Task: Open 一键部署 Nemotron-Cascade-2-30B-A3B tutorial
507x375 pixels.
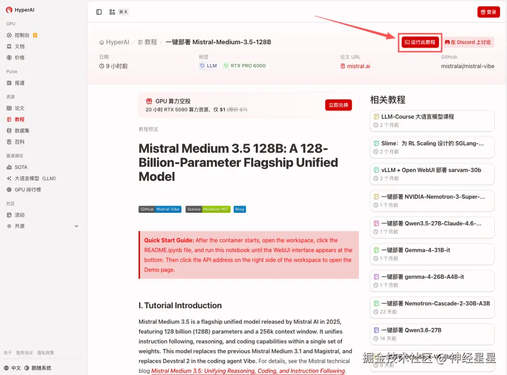Action: point(432,307)
